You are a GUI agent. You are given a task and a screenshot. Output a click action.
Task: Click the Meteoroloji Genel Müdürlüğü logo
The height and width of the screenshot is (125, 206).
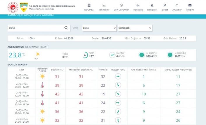pos(23,6)
